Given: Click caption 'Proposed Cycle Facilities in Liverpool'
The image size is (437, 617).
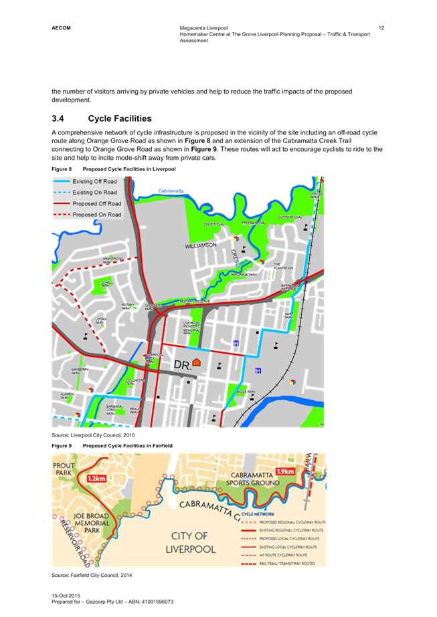Looking at the screenshot, I should [129, 169].
